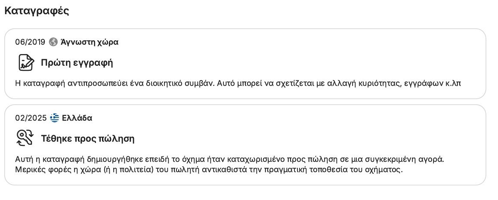Select the 06/2019 date label
This screenshot has height=200, width=498.
coord(30,42)
